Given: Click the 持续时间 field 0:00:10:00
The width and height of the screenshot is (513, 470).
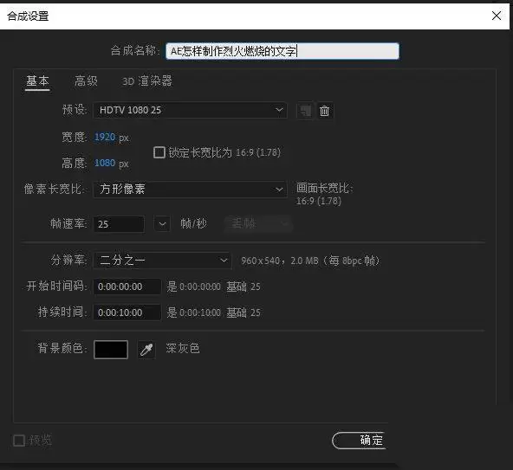Looking at the screenshot, I should [127, 312].
